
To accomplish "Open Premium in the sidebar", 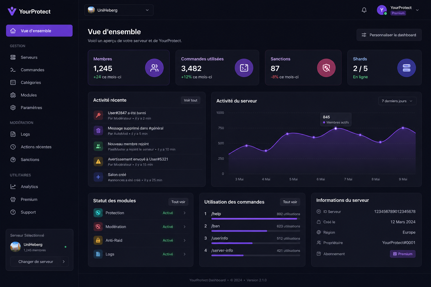I will click(39, 199).
